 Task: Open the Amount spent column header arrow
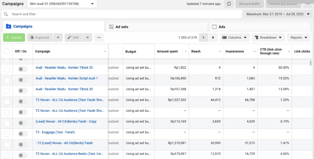pyautogui.click(x=186, y=51)
